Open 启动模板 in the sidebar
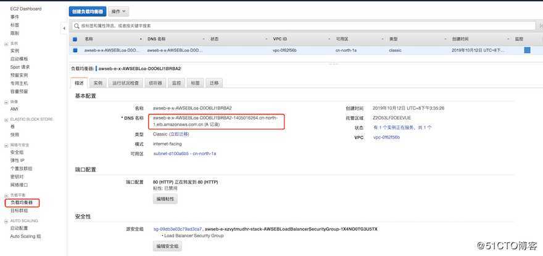This screenshot has width=543, height=256. 19,58
